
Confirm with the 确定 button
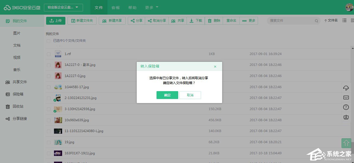pyautogui.click(x=167, y=95)
